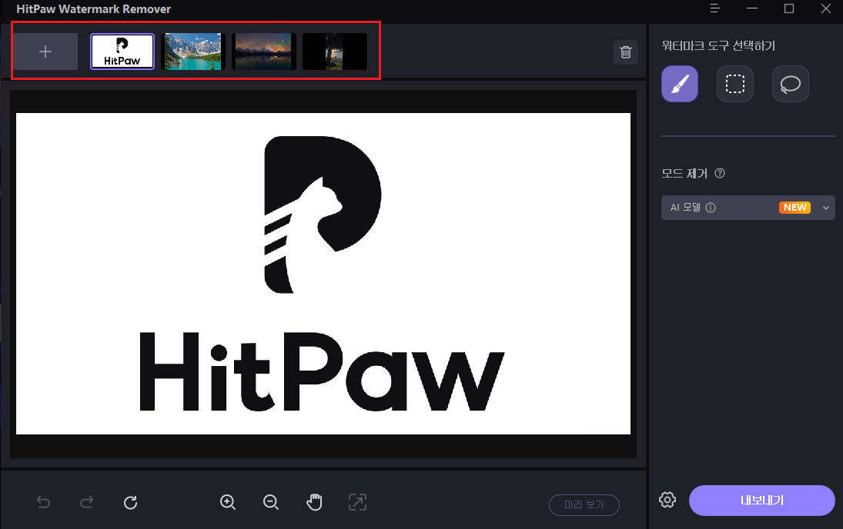Select the brush watermark tool
Screen dimensions: 843x529
coord(679,85)
